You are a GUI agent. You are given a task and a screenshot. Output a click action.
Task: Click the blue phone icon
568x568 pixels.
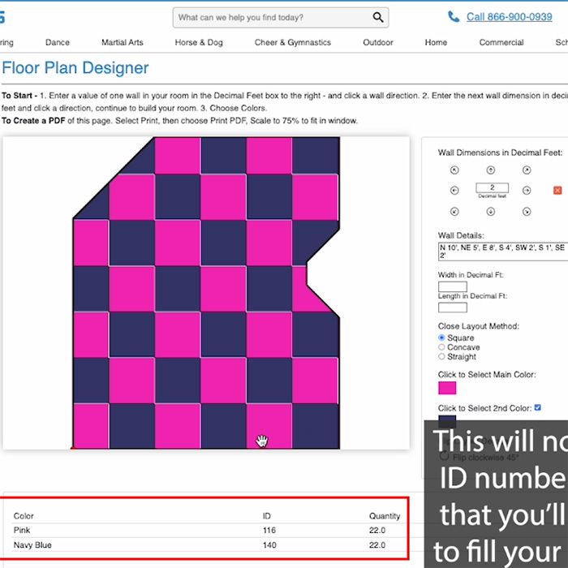coord(453,17)
